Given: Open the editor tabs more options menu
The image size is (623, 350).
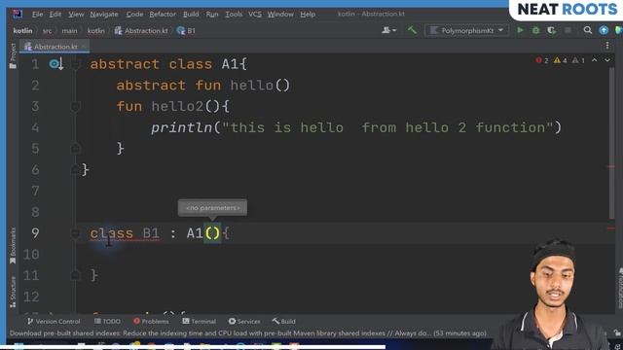Looking at the screenshot, I should (607, 46).
